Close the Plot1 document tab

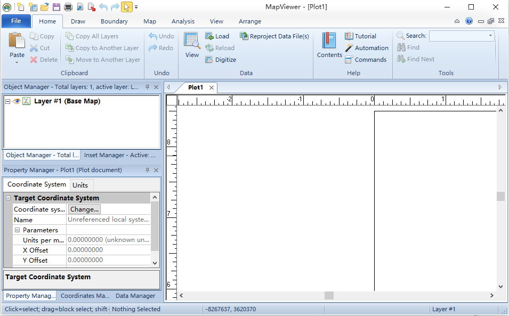coord(211,87)
